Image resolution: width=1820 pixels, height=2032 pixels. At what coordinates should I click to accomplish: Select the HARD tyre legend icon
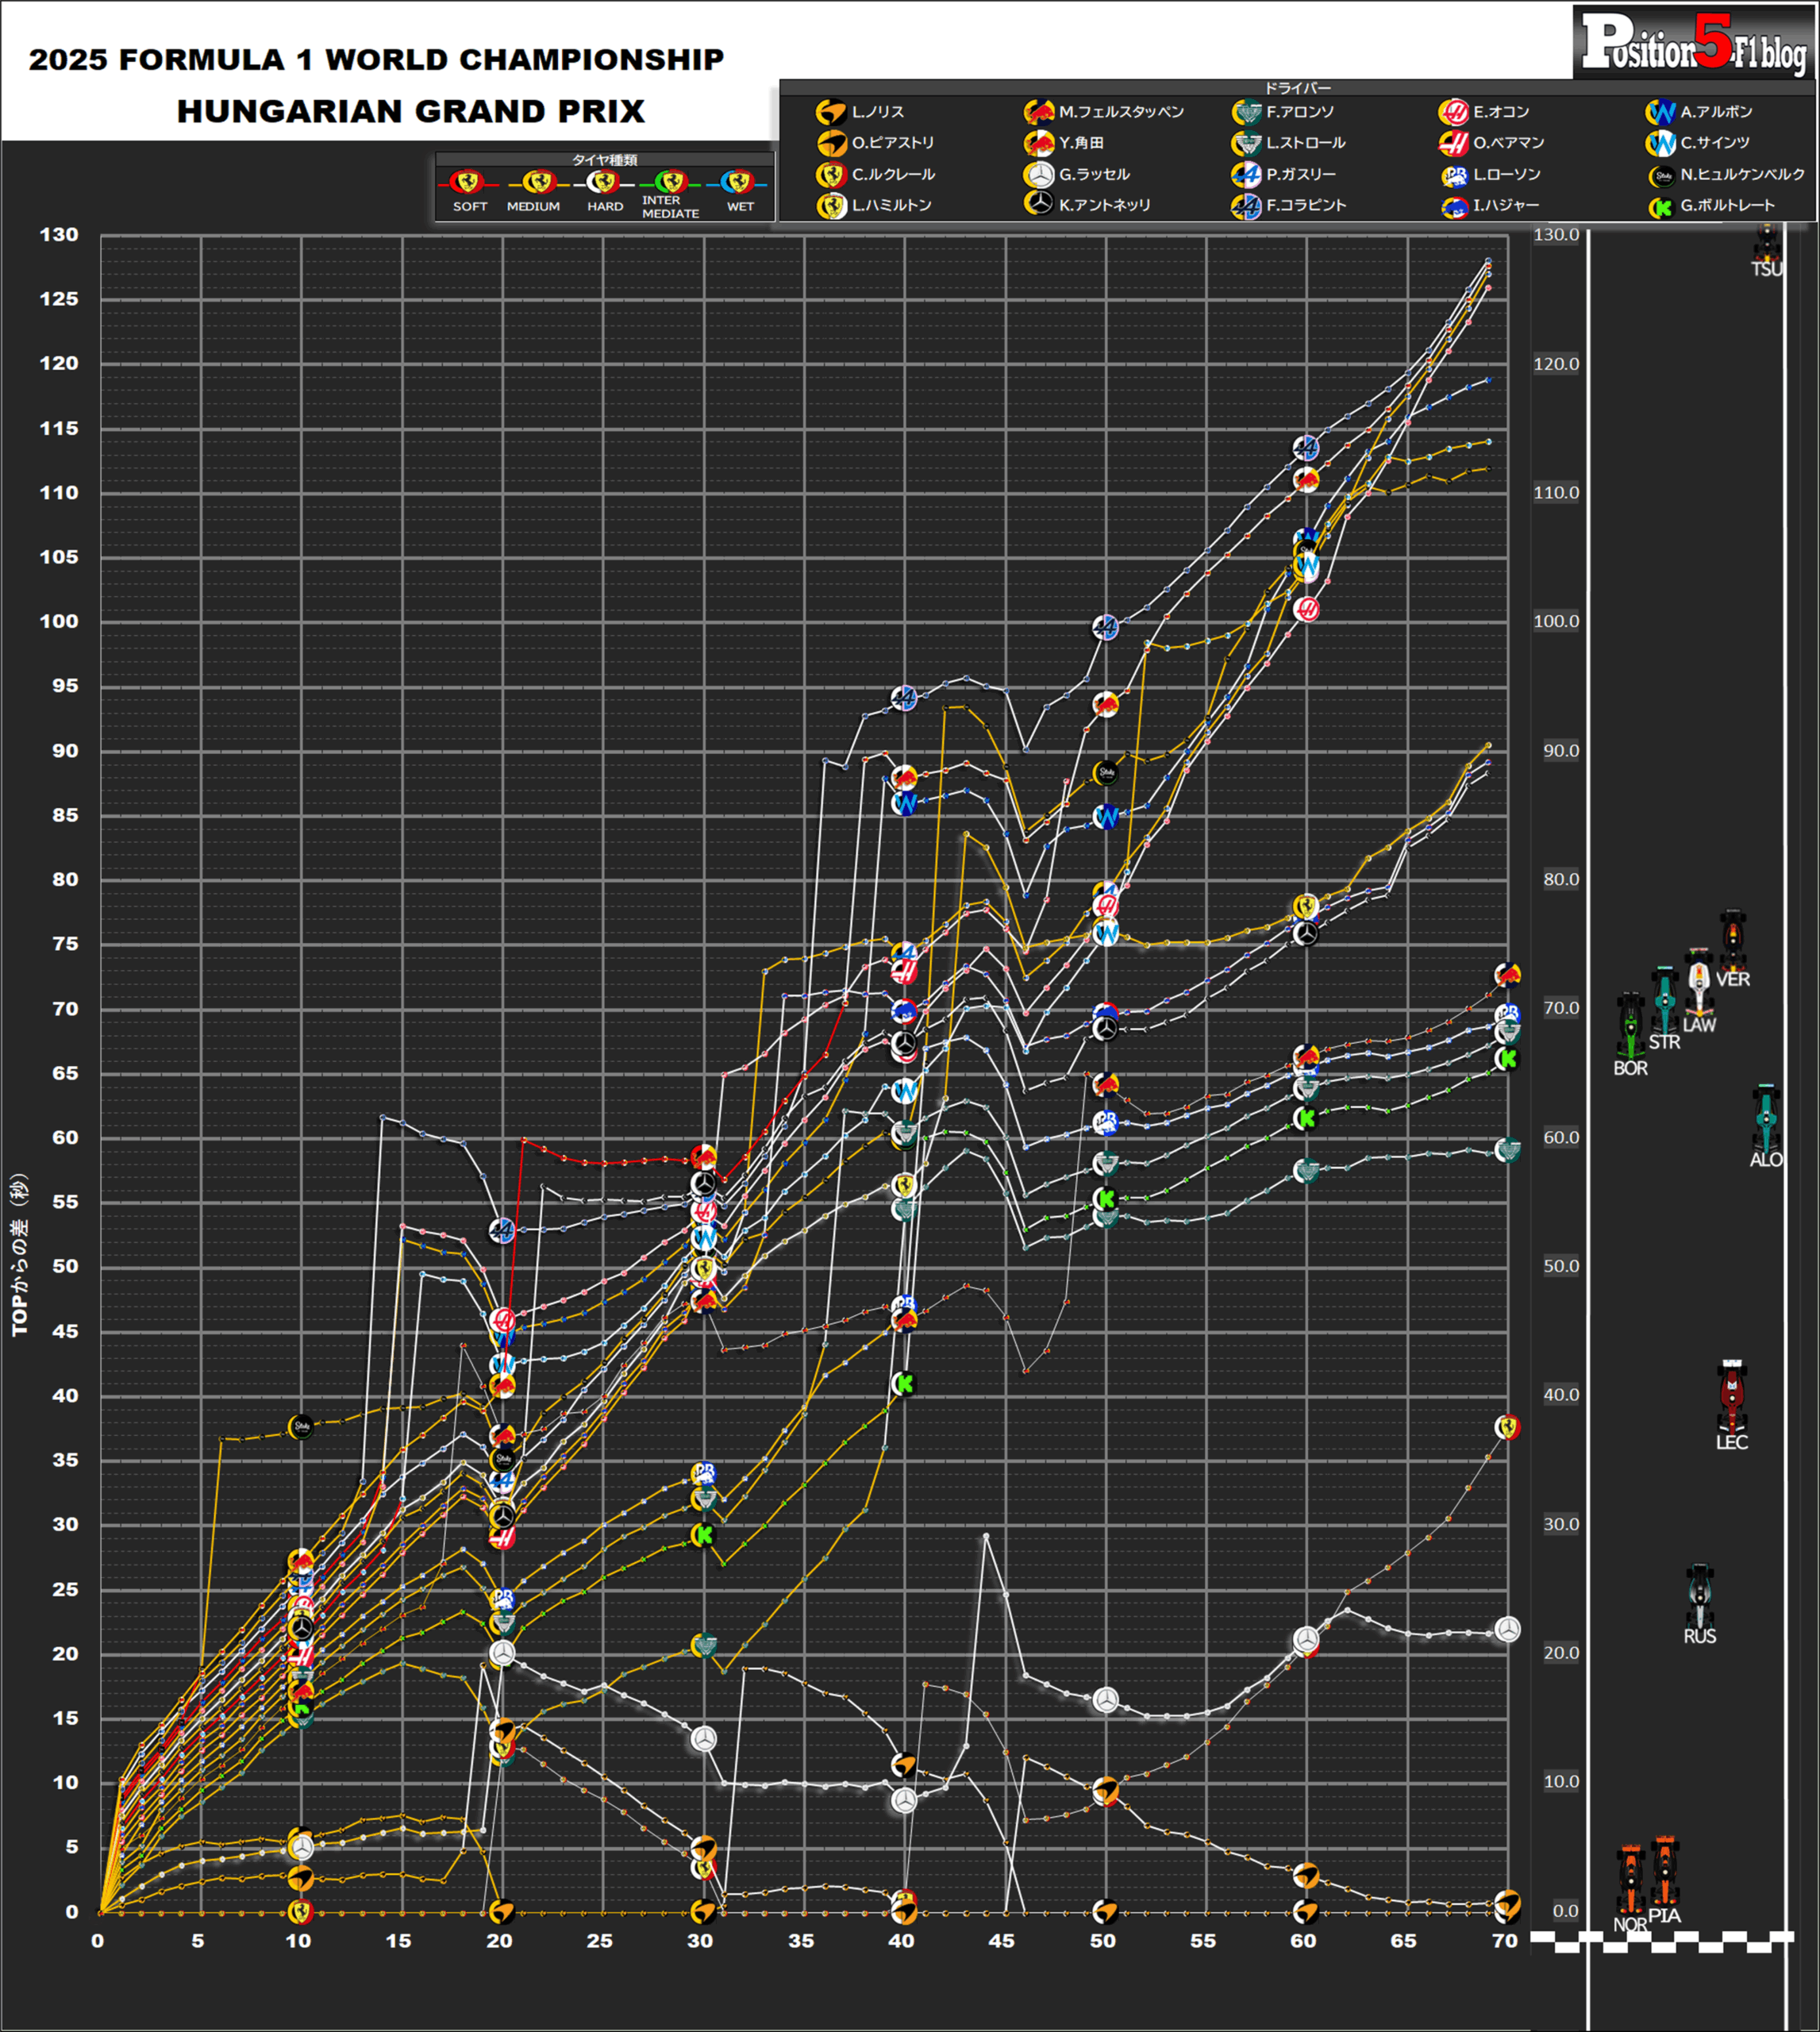603,182
